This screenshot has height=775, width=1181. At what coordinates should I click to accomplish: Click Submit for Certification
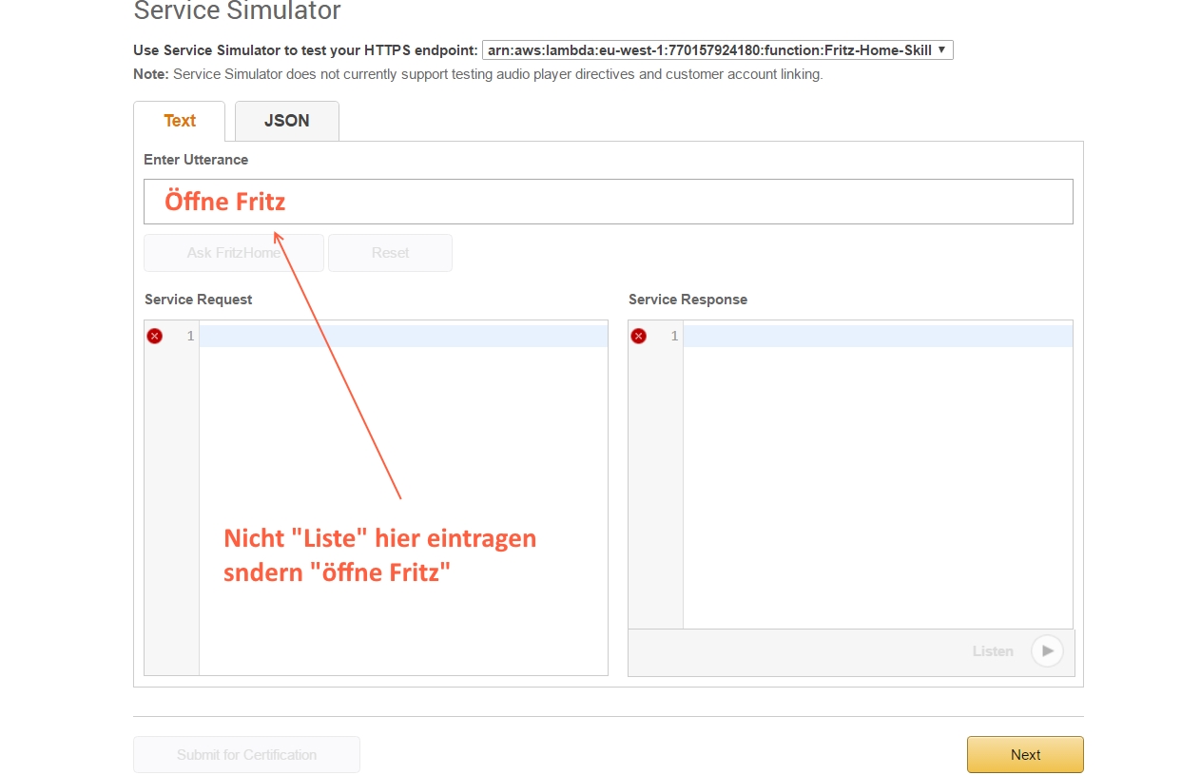point(246,754)
